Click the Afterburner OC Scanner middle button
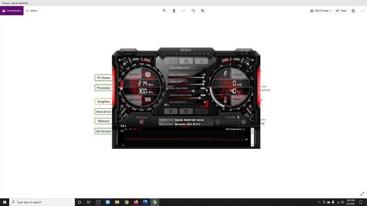Image resolution: width=367 pixels, height=206 pixels. point(186,61)
